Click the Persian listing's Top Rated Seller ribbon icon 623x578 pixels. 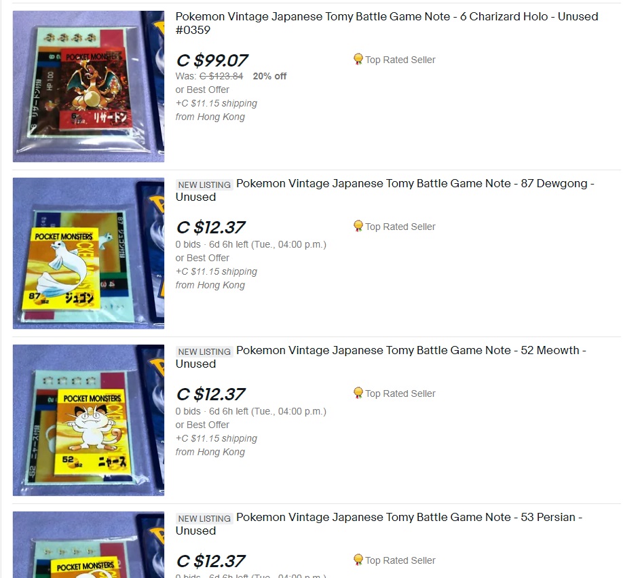[358, 560]
